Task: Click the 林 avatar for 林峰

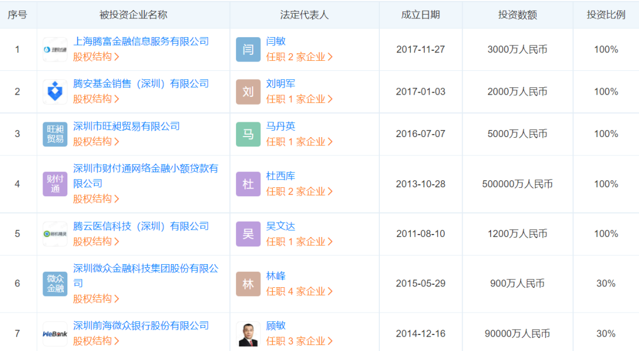Action: pos(248,284)
